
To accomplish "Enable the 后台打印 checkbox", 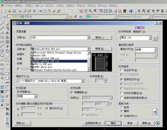I will pos(122,70).
